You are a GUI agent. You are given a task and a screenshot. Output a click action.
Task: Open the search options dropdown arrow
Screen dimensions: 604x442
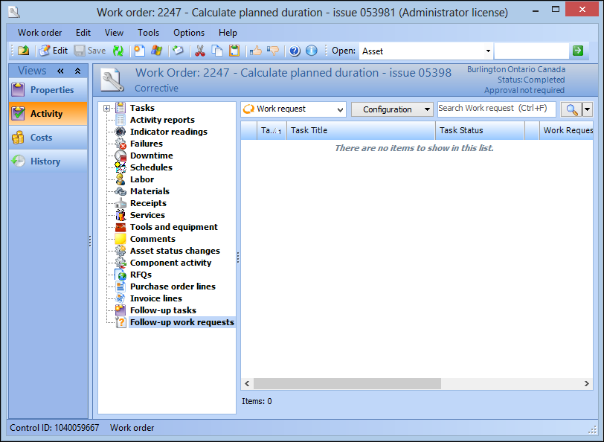pyautogui.click(x=587, y=109)
